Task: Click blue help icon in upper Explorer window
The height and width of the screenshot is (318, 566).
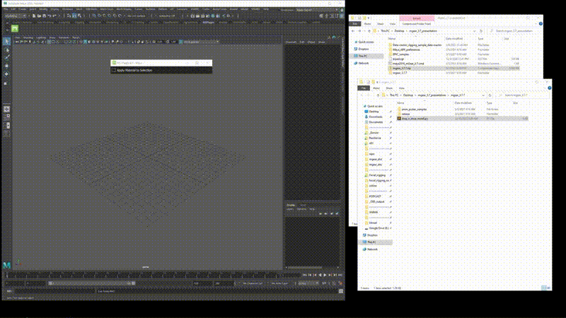Action: (x=541, y=24)
